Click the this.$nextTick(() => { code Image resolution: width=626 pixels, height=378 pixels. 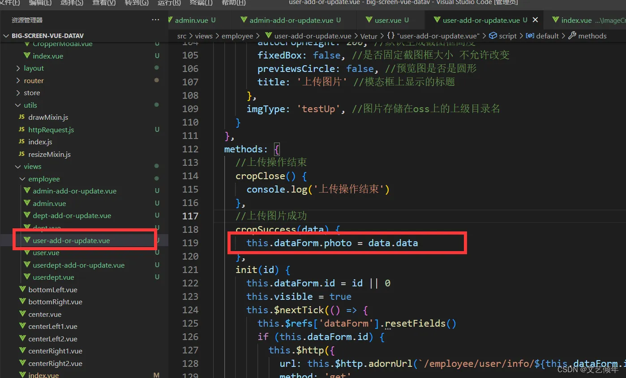tap(307, 310)
